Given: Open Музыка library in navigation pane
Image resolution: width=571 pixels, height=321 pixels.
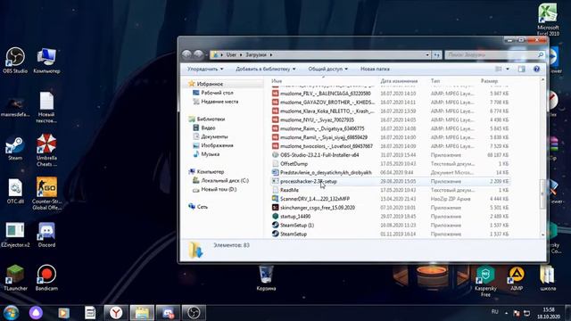Looking at the screenshot, I should click(x=211, y=154).
